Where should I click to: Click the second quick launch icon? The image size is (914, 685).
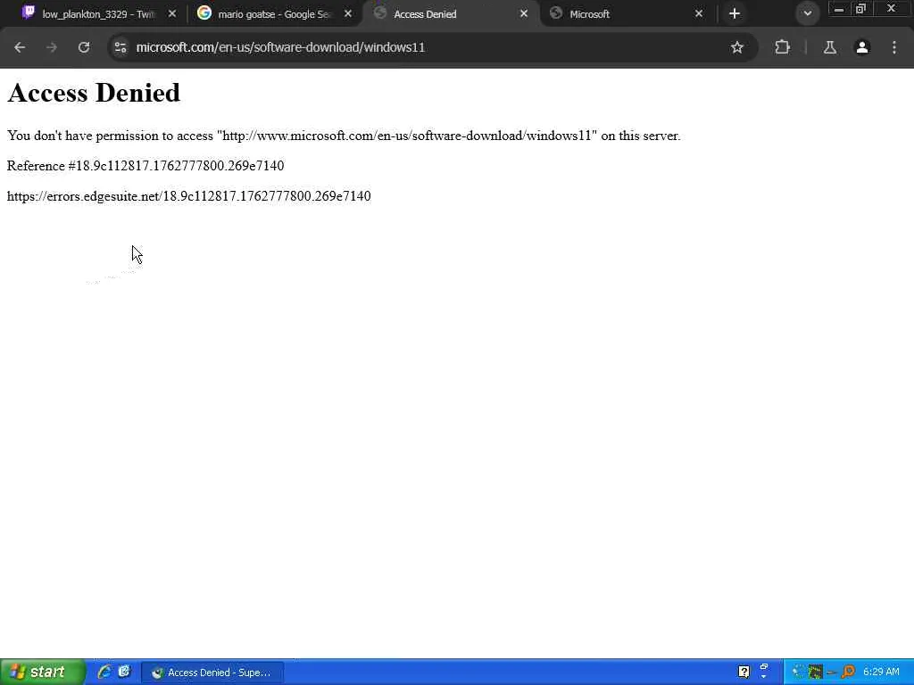(124, 672)
